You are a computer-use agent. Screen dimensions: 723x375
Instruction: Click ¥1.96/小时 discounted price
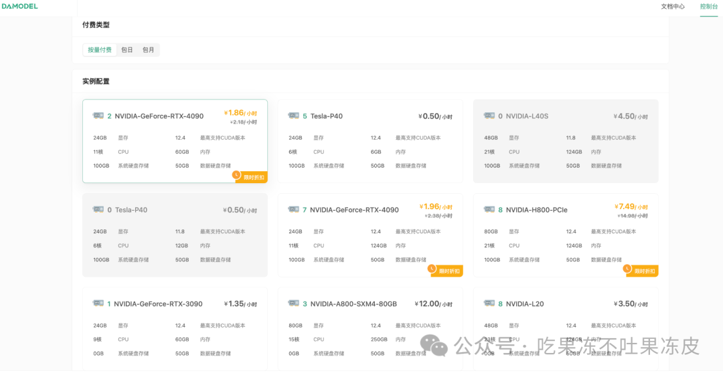point(436,207)
